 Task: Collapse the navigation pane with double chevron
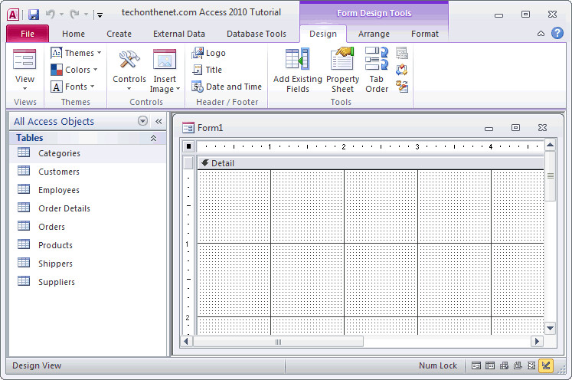tap(159, 121)
